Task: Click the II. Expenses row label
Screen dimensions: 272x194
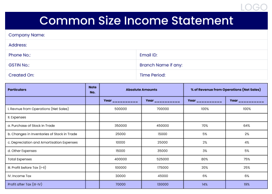Action: coord(17,117)
